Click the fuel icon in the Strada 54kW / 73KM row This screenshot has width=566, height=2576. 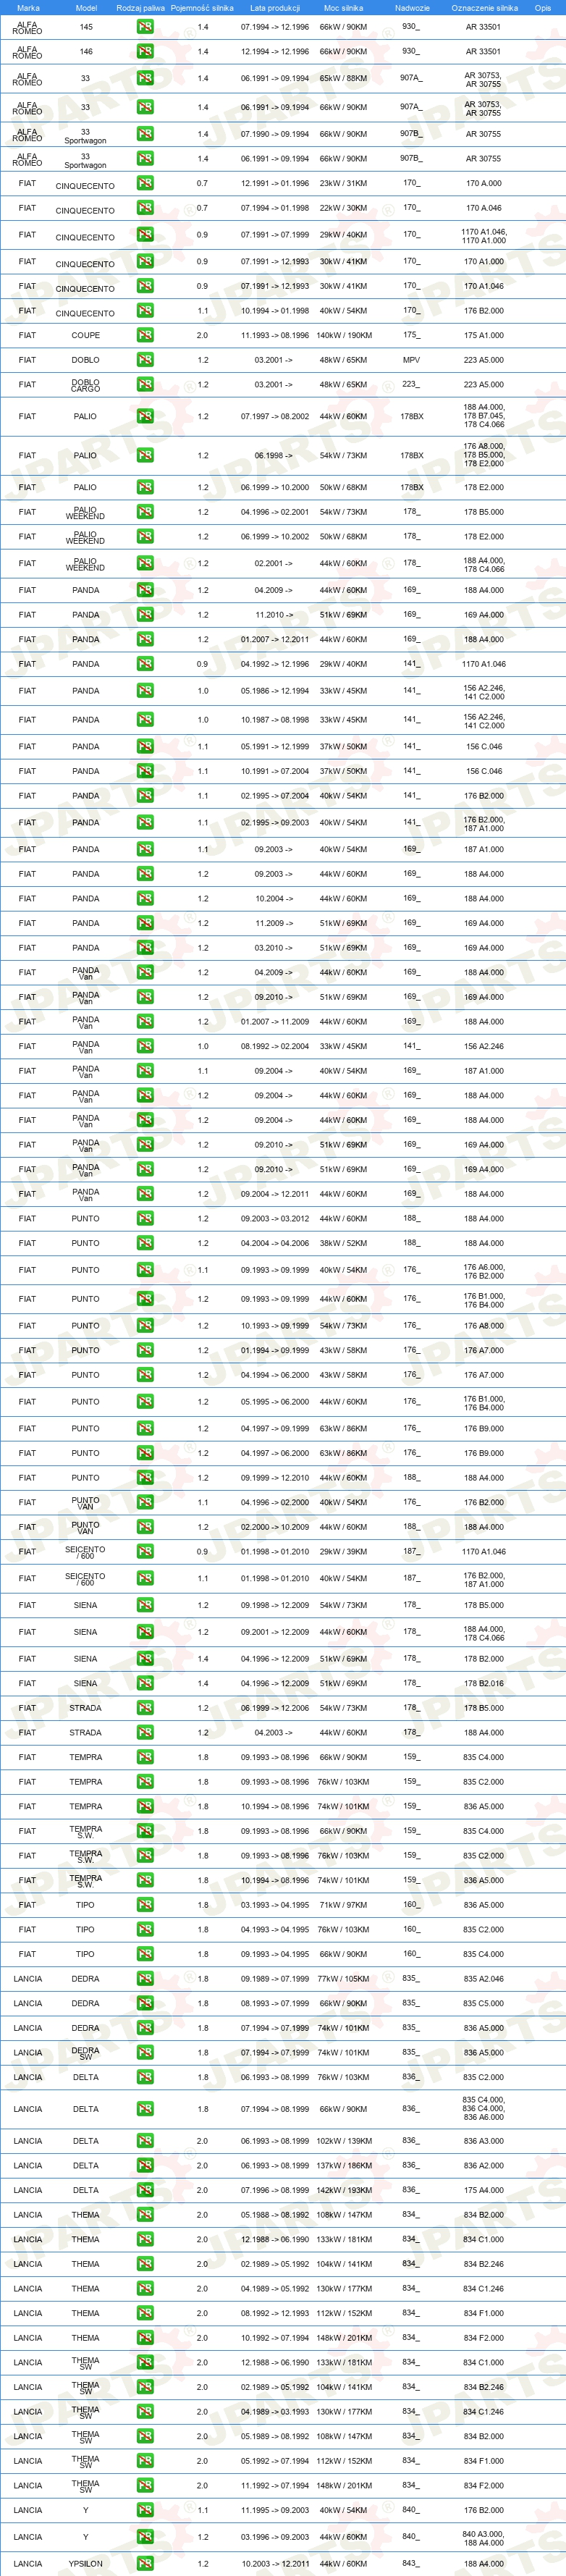(x=145, y=1708)
